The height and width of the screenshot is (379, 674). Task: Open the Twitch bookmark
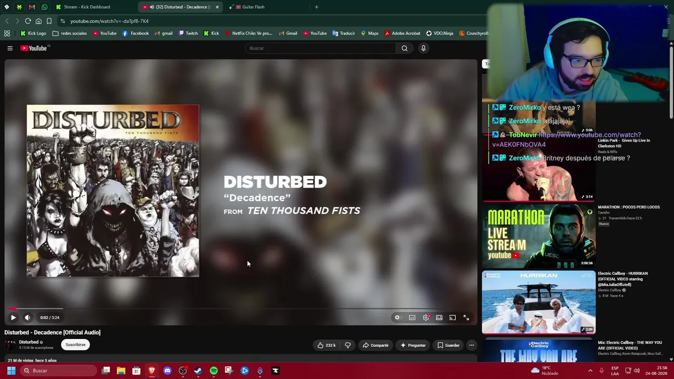(x=188, y=33)
